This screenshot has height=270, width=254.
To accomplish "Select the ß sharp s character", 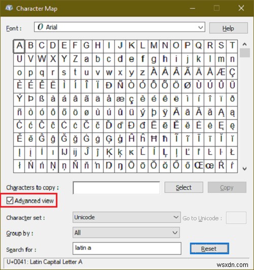I will pyautogui.click(x=42, y=99).
